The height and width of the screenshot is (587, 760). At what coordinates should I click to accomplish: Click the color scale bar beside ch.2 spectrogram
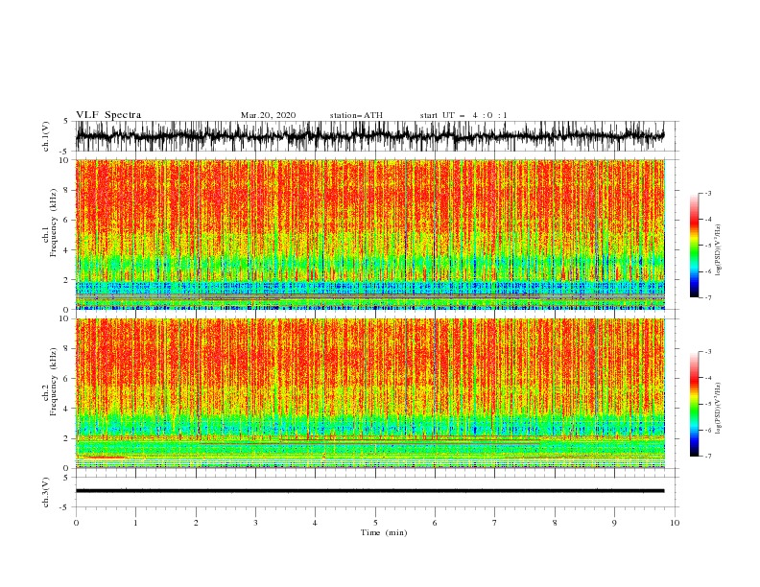point(694,404)
